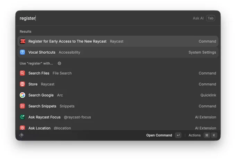Image resolution: width=236 pixels, height=161 pixels.
Task: Click the red magnifier icon for Search Files
Action: [23, 73]
